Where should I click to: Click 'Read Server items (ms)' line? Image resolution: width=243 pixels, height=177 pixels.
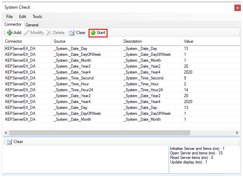tap(192, 158)
